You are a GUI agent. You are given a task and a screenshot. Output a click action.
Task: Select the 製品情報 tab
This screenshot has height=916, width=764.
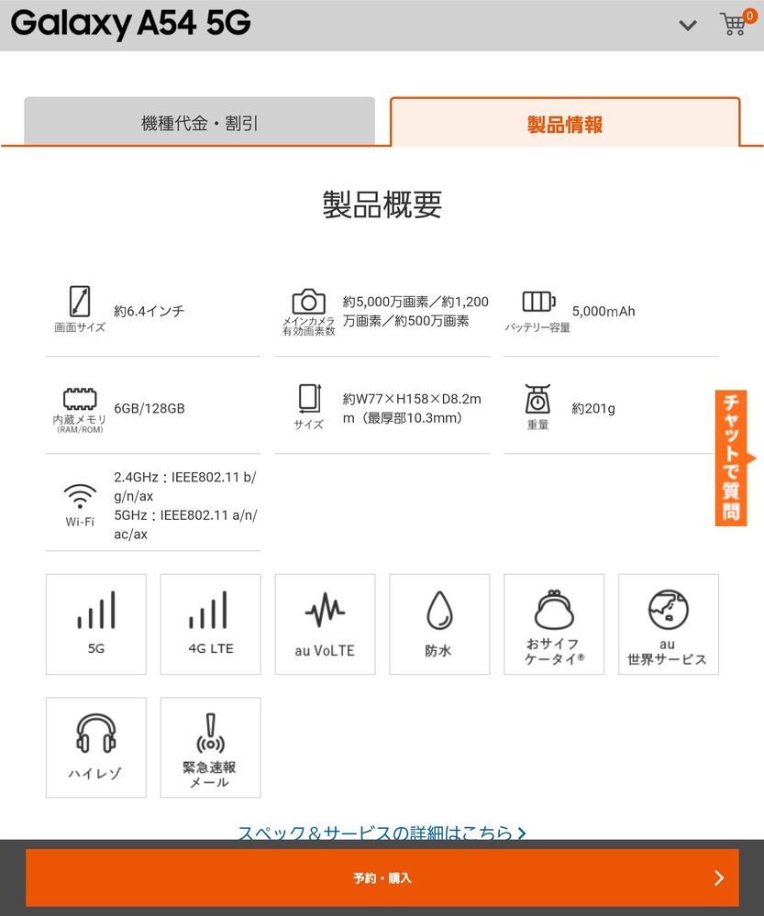[565, 122]
